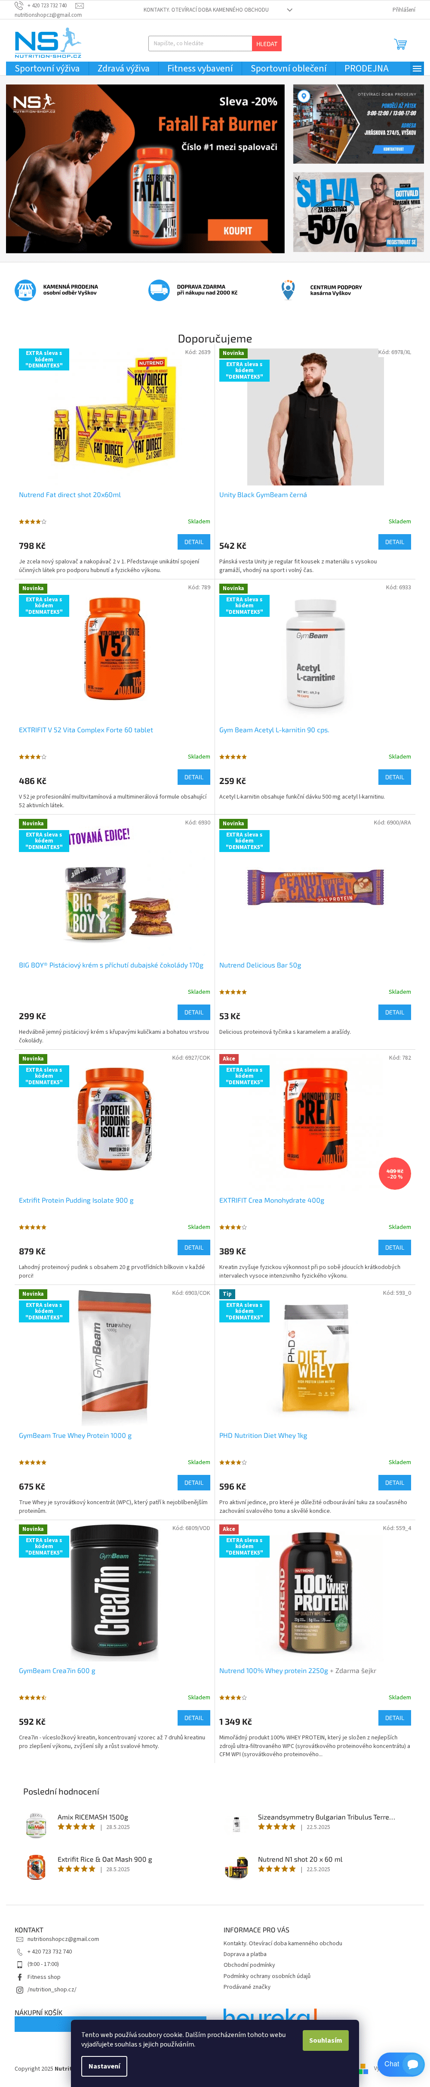
Task: Click the HLEDAT search button
Action: [x=267, y=44]
